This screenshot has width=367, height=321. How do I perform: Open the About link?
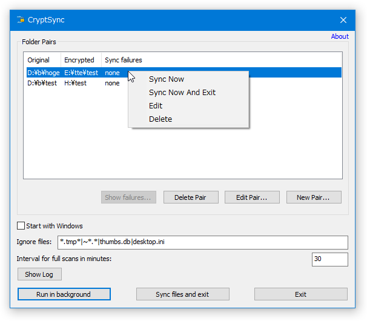point(340,36)
